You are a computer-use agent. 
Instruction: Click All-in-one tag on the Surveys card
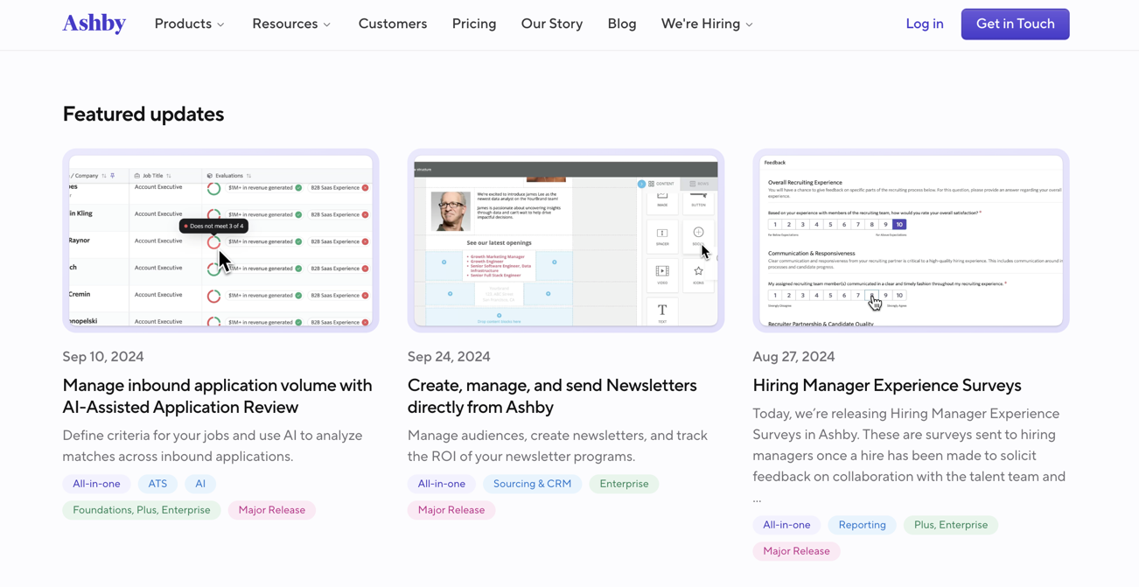[786, 525]
